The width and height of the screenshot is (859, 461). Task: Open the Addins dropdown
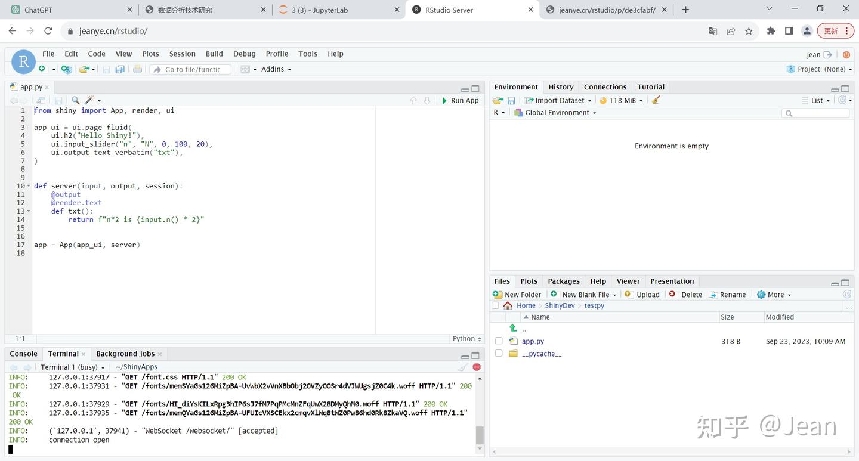click(x=276, y=69)
